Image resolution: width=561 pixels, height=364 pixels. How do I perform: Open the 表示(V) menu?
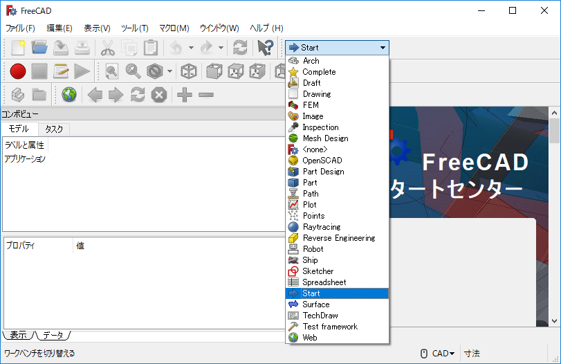[97, 28]
